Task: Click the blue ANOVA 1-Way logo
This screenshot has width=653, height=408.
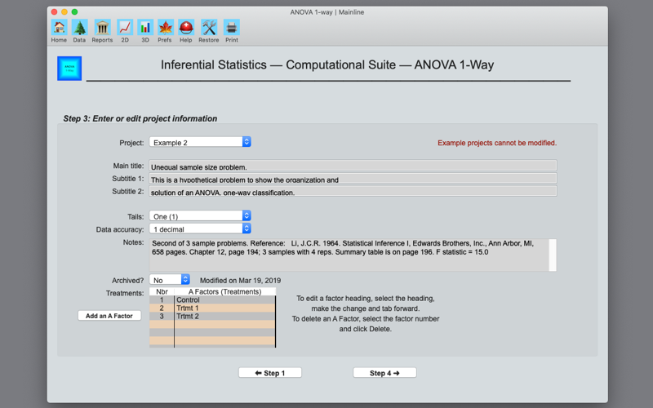Action: 69,69
